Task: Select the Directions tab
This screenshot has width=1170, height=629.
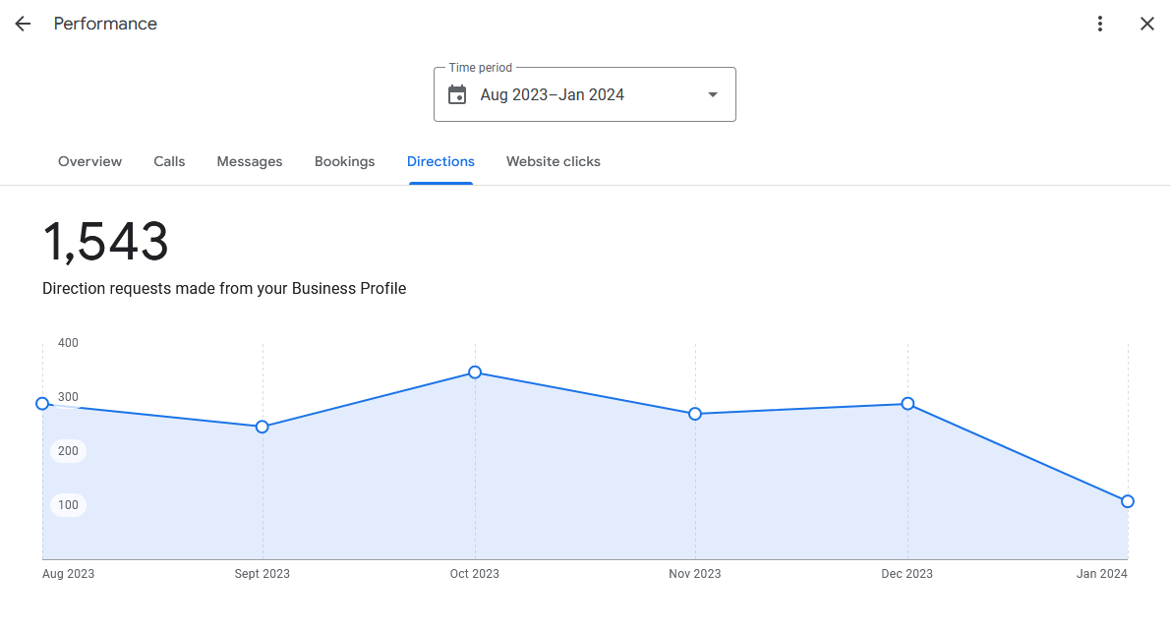Action: [441, 161]
